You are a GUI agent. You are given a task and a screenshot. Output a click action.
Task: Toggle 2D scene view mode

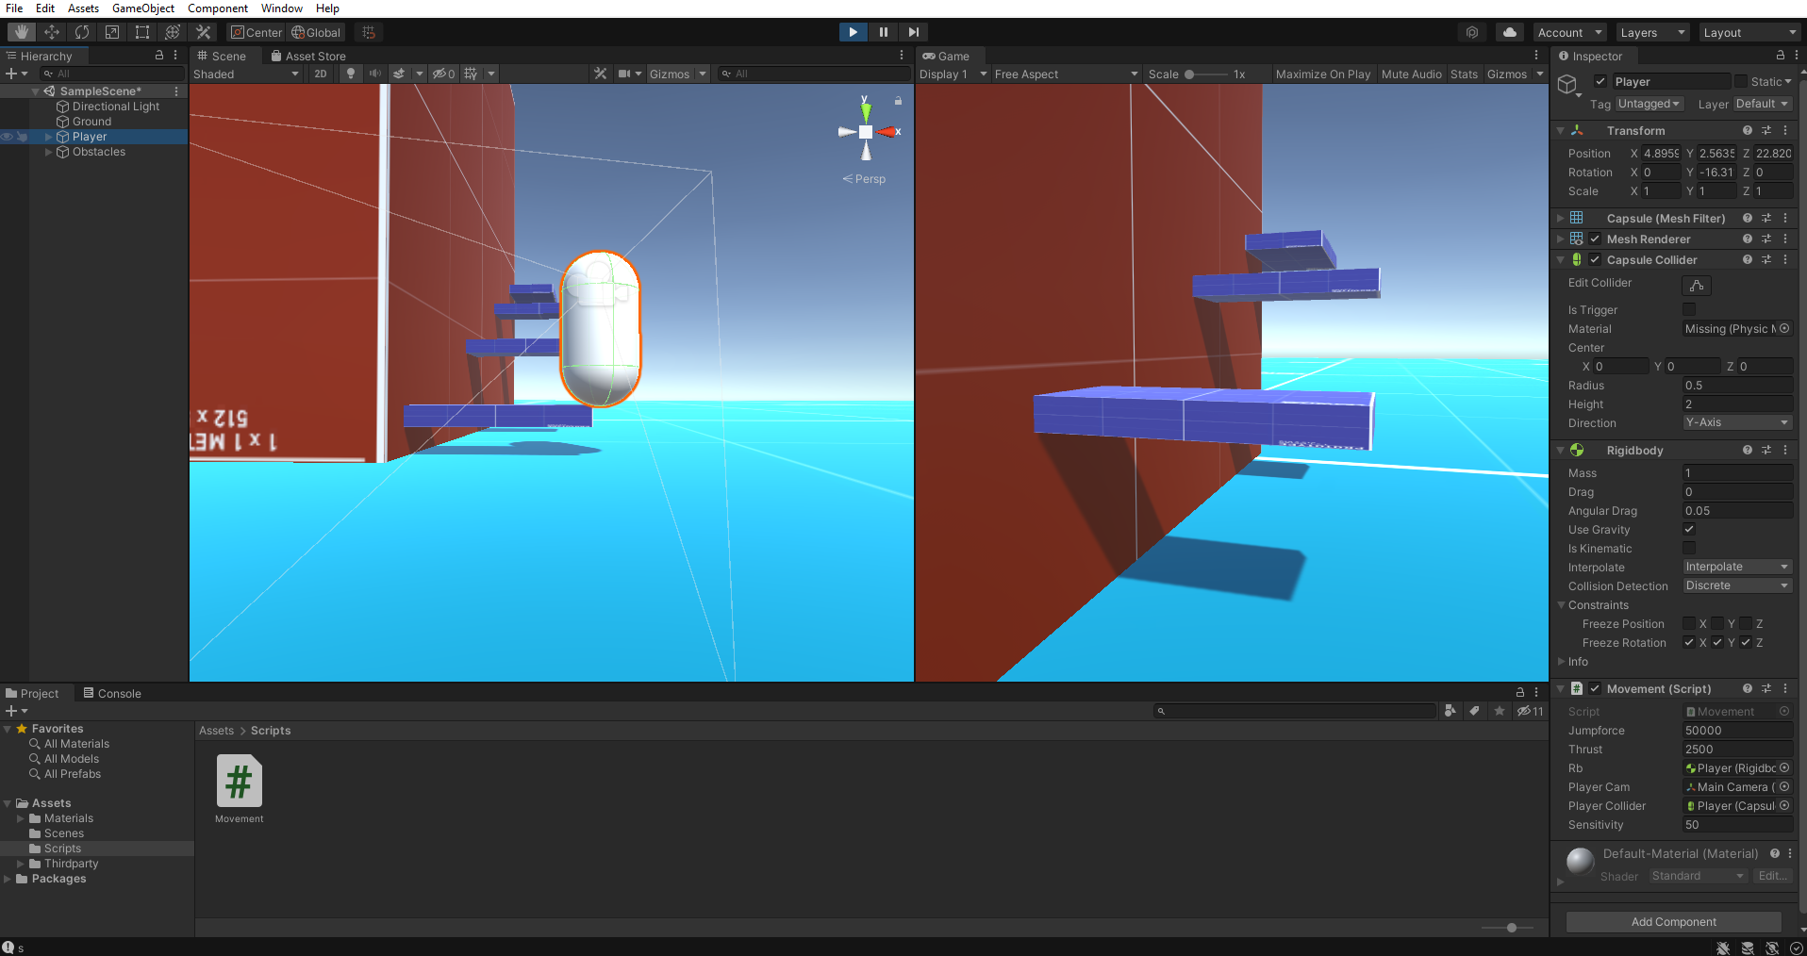click(x=321, y=74)
